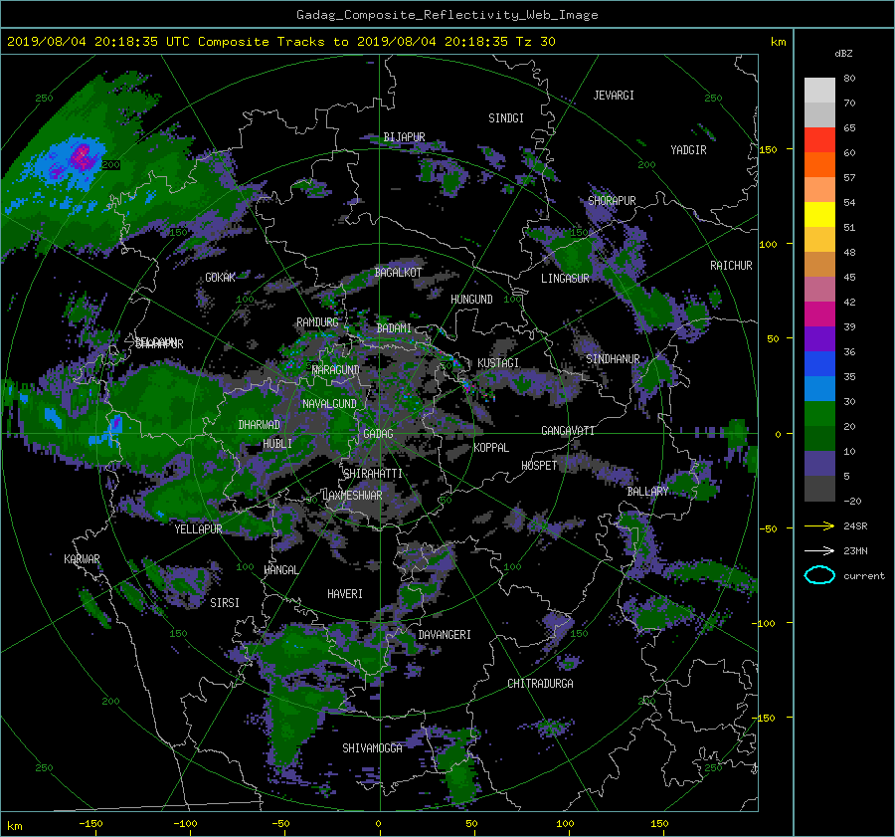Select the CHITRADURGA label
The width and height of the screenshot is (895, 837).
[x=541, y=684]
